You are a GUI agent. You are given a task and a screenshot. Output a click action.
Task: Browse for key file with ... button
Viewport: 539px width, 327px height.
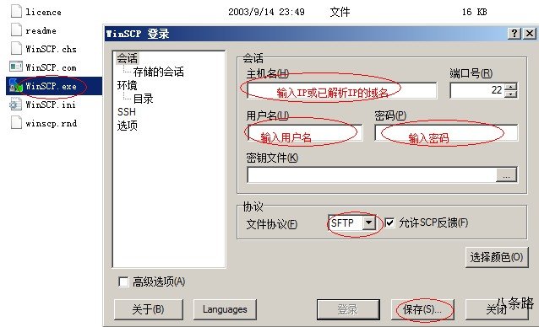(x=506, y=175)
